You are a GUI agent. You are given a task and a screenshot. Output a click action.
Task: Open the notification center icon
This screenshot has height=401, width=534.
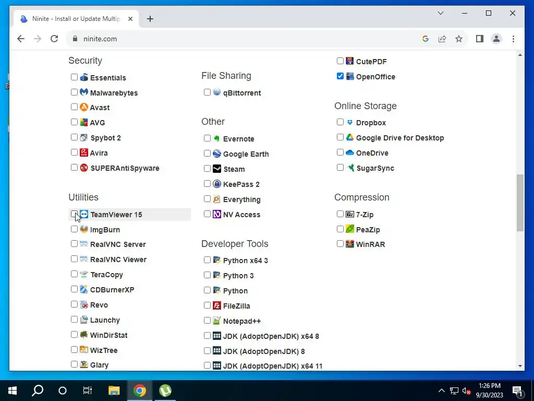tap(517, 391)
